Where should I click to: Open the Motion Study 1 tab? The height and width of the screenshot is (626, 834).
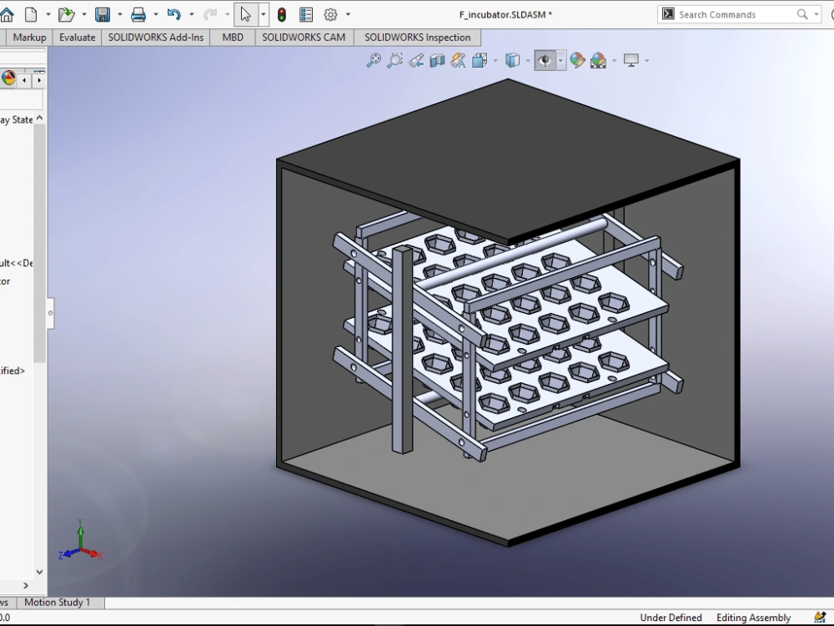coord(58,603)
